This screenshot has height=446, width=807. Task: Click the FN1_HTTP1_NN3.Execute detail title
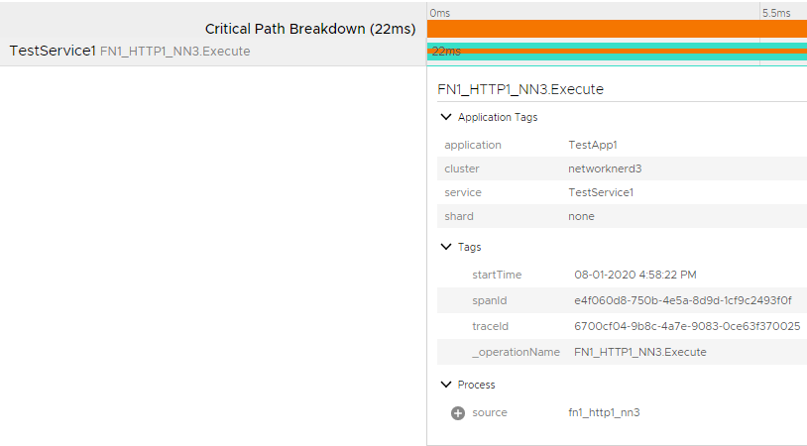(x=520, y=89)
